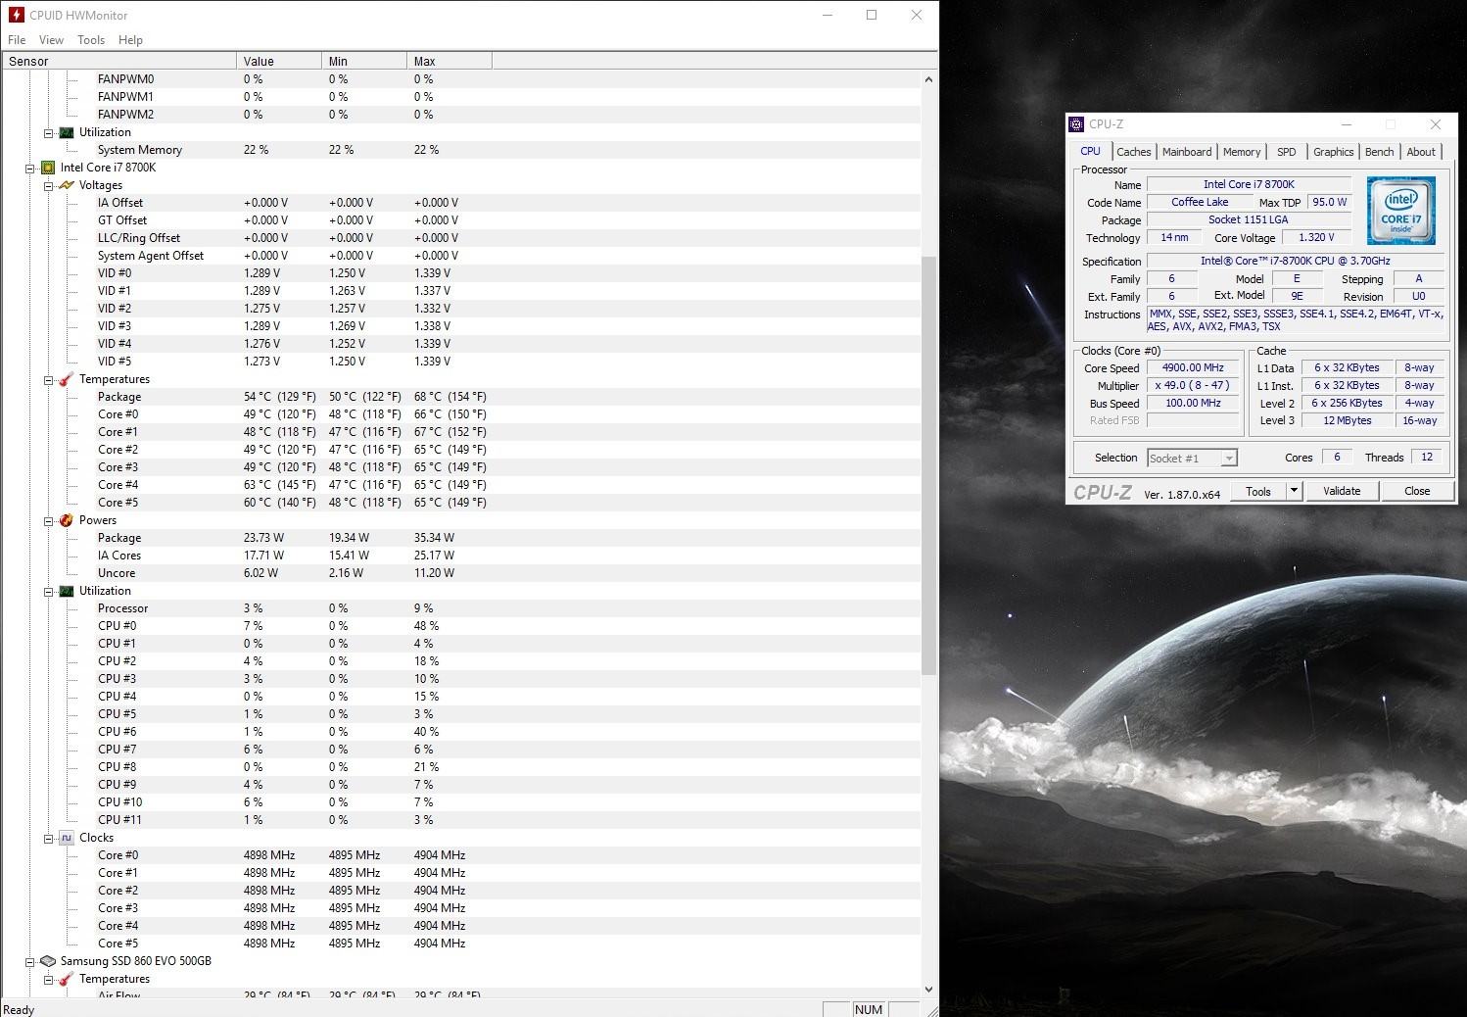
Task: Open the Tools menu in HWMonitor
Action: pos(91,40)
